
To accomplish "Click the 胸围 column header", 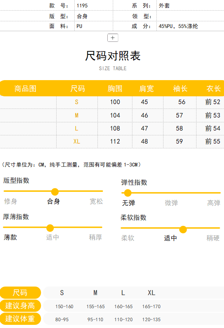I will click(x=115, y=89).
